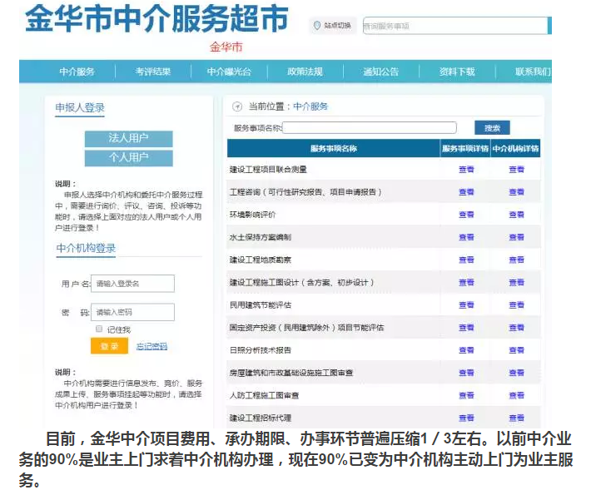Click the current location compass icon
The height and width of the screenshot is (490, 591).
tap(237, 106)
